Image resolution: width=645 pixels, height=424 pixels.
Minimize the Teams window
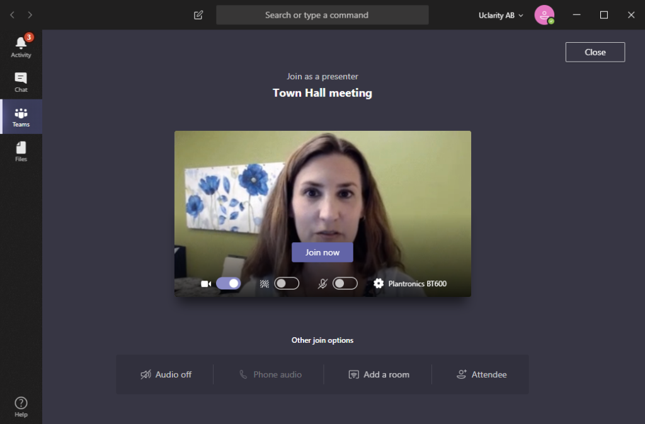577,15
